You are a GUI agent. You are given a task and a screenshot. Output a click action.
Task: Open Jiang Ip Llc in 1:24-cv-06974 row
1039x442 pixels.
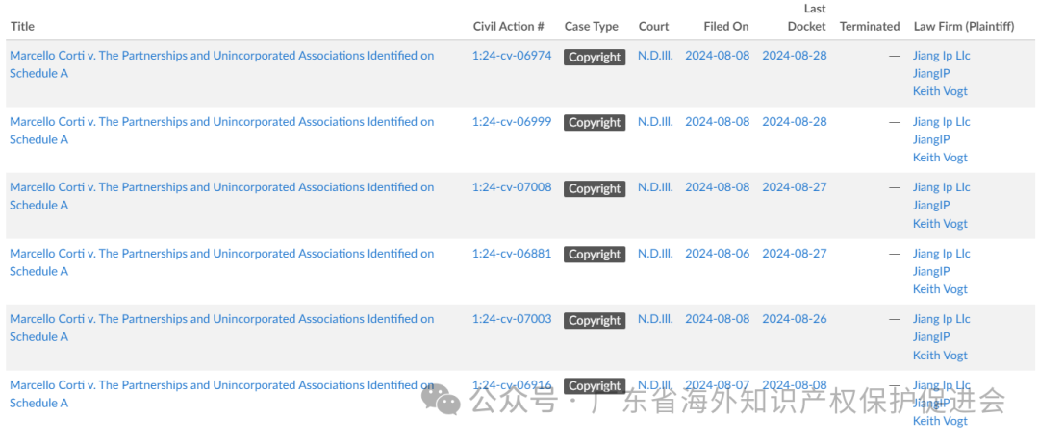tap(941, 56)
